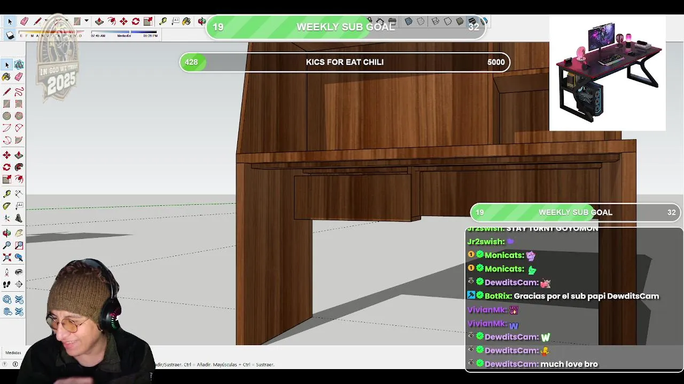Click the Zoom Extents tool
Image resolution: width=684 pixels, height=384 pixels.
tap(7, 258)
